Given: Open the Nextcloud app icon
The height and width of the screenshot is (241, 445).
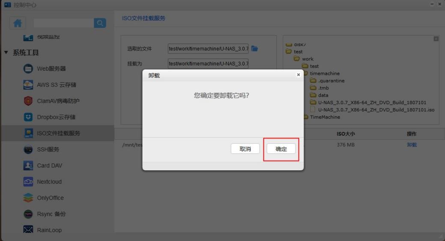Looking at the screenshot, I should [x=28, y=181].
